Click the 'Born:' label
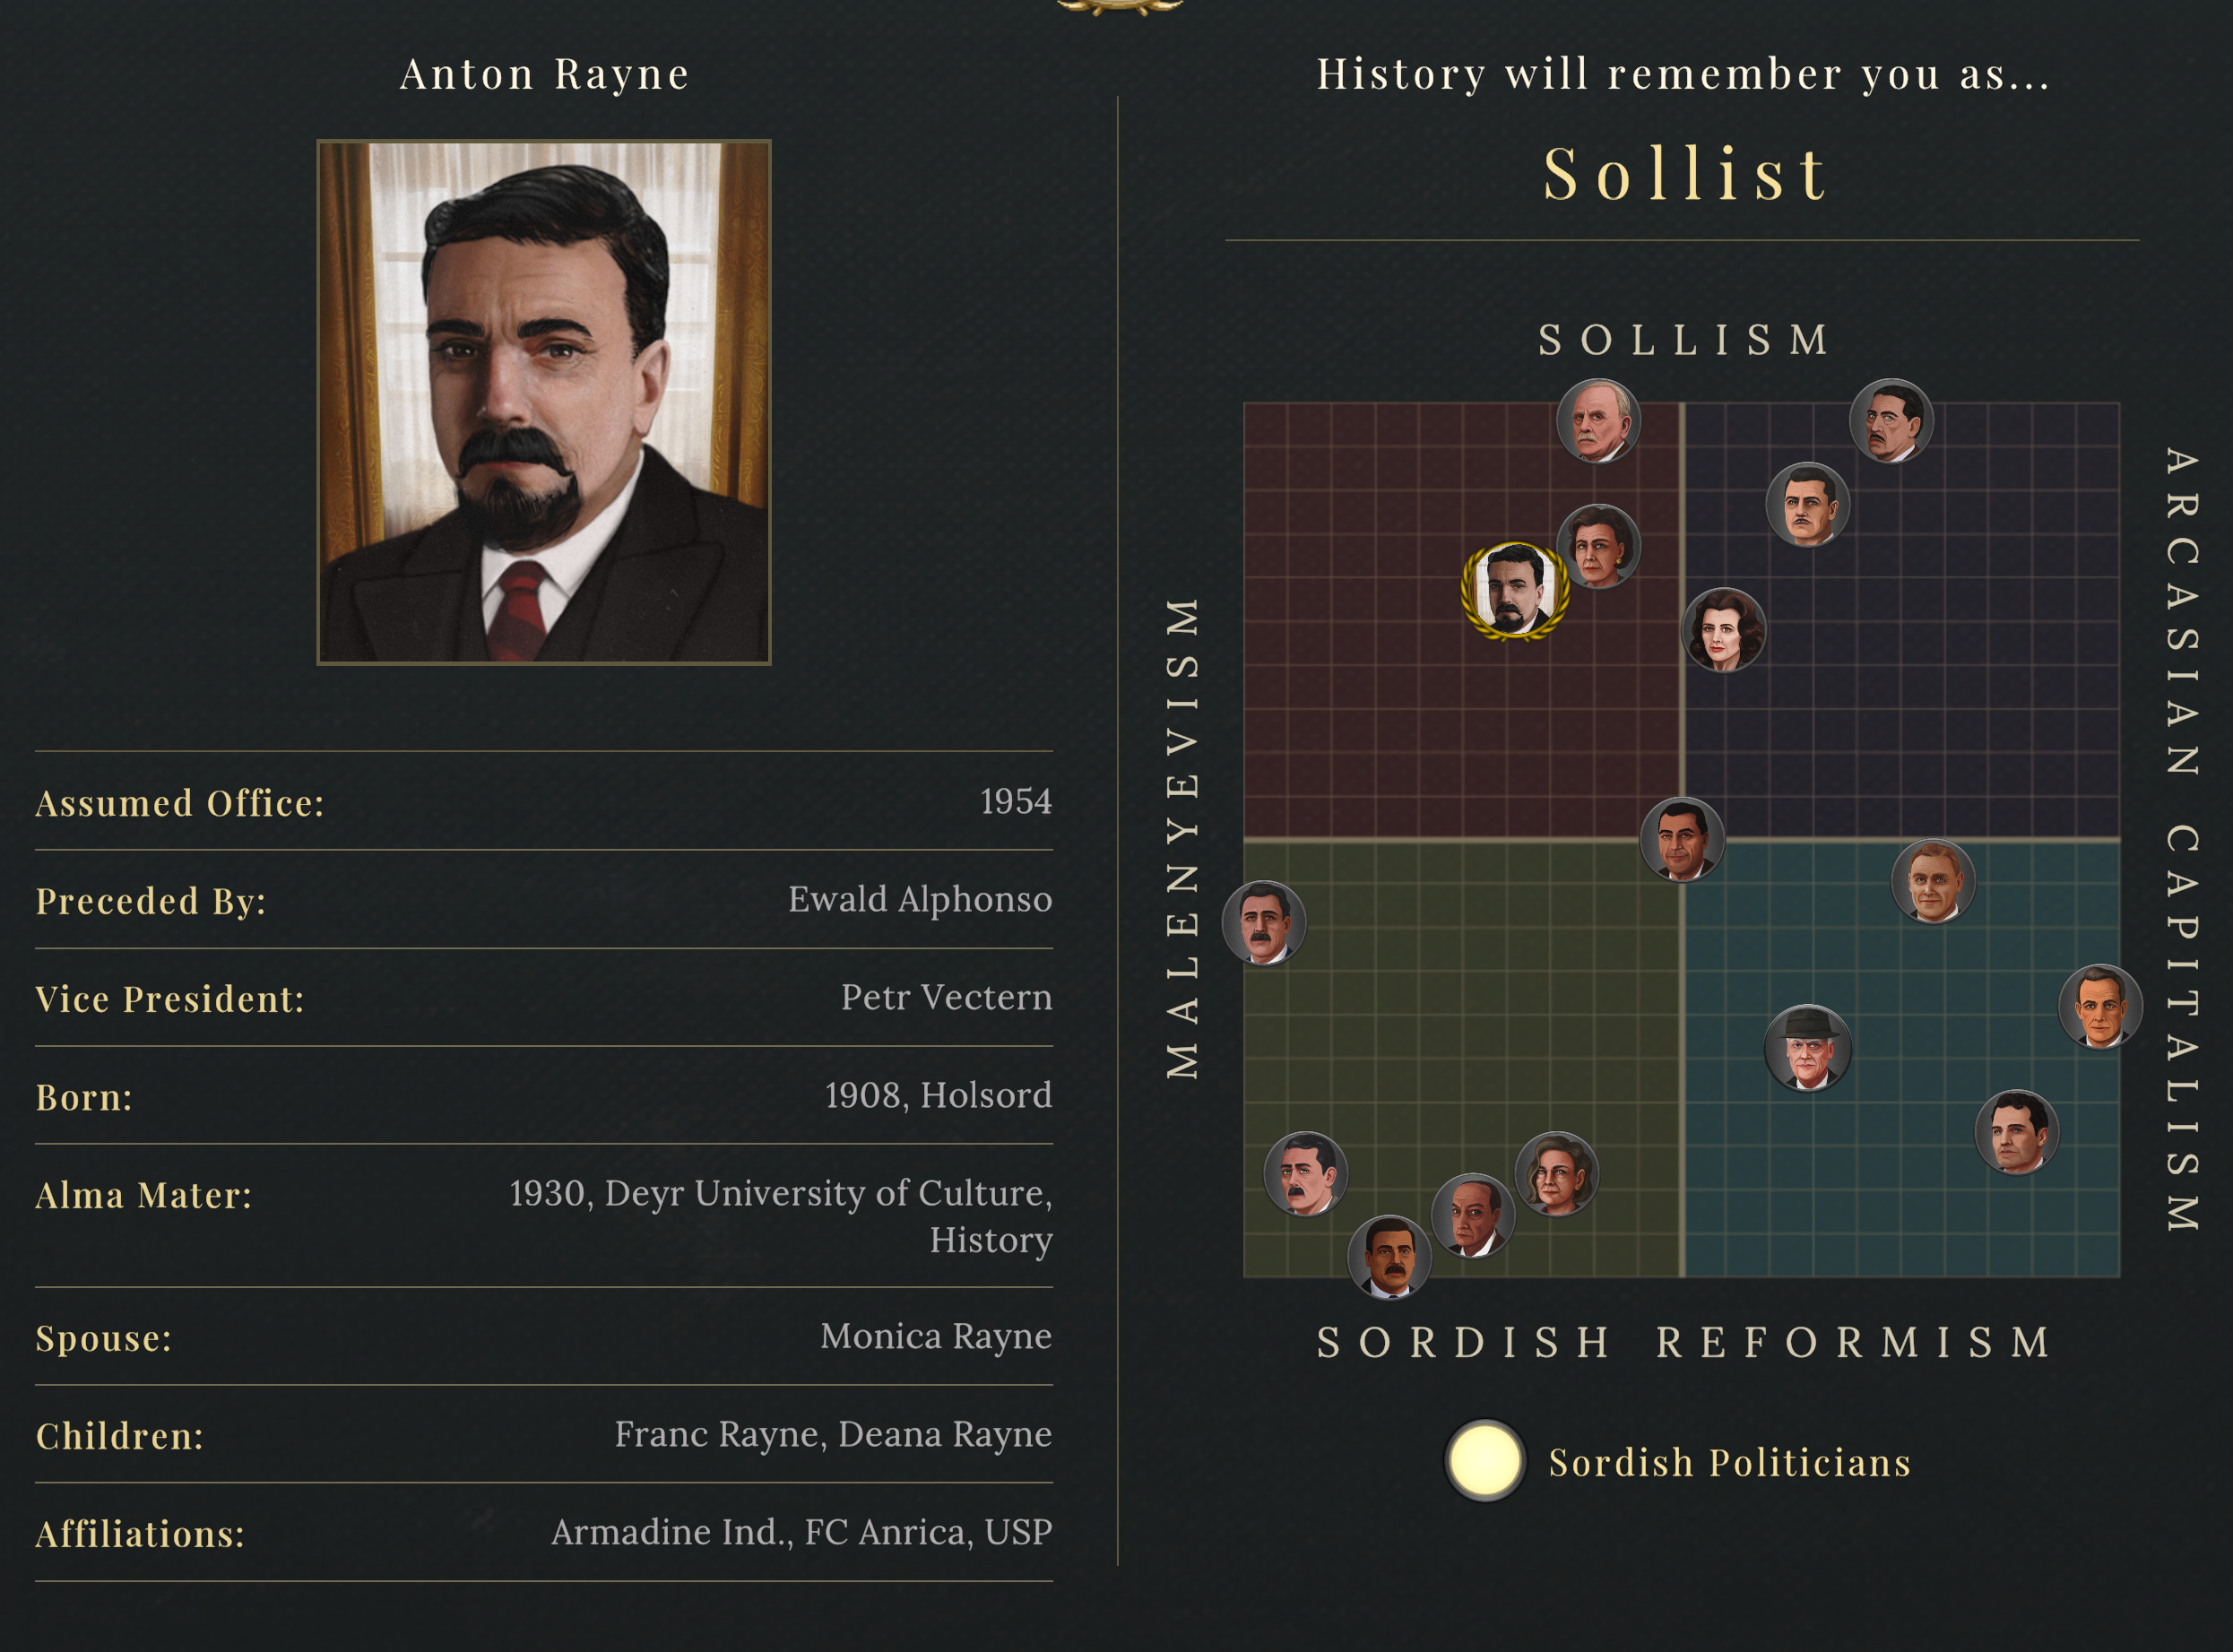 click(x=84, y=1097)
